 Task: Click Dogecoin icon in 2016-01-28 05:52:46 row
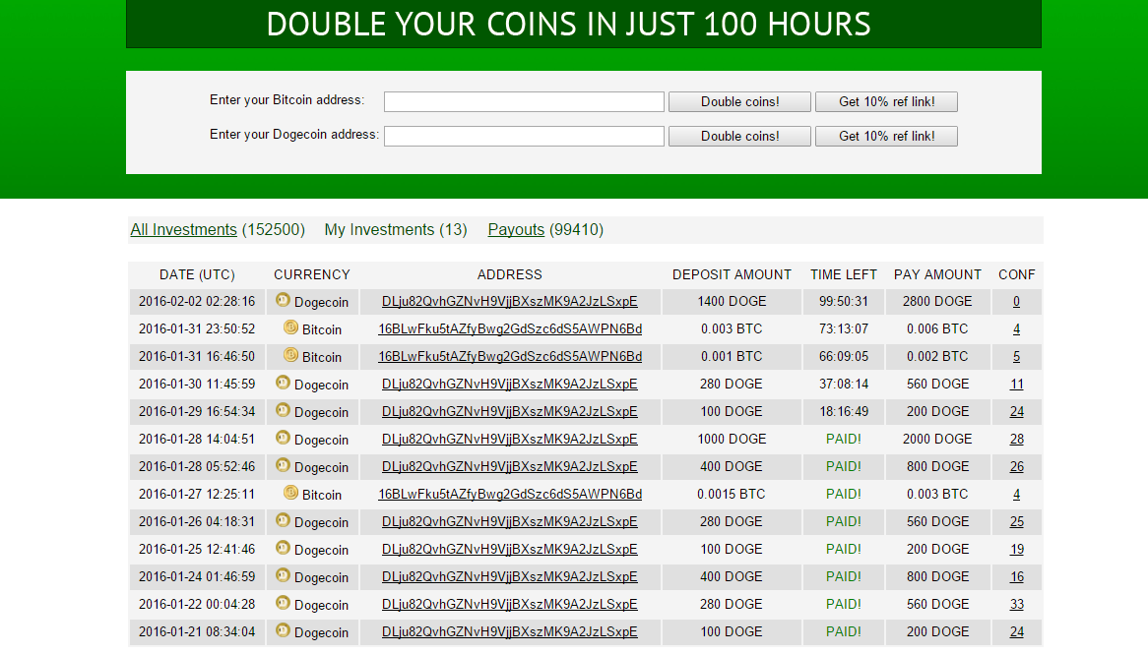click(x=283, y=465)
